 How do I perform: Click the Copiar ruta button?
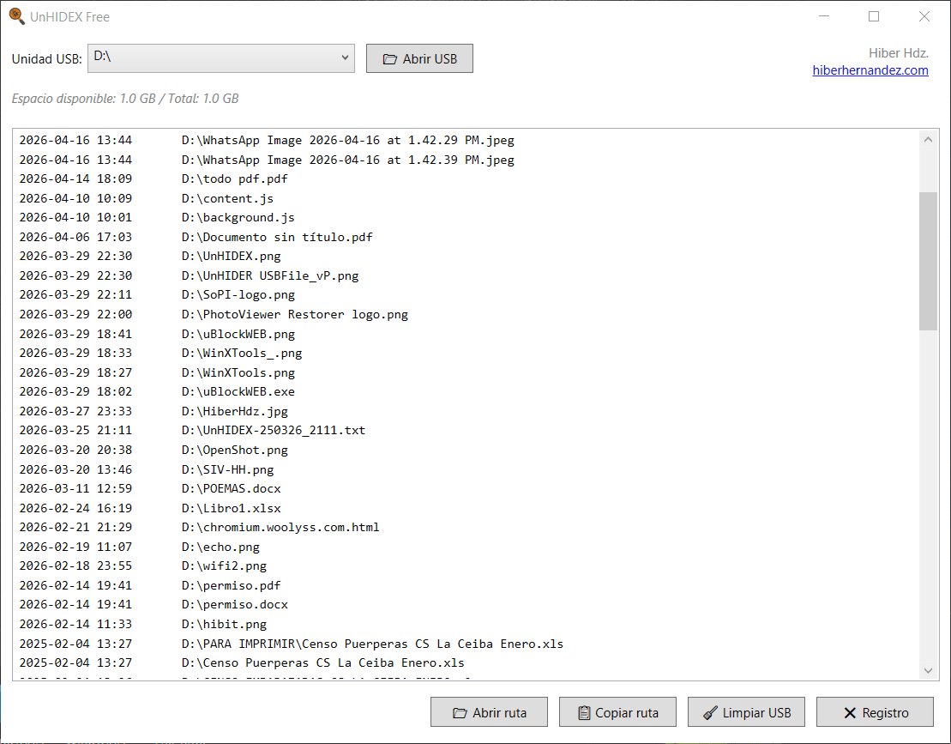pyautogui.click(x=617, y=711)
